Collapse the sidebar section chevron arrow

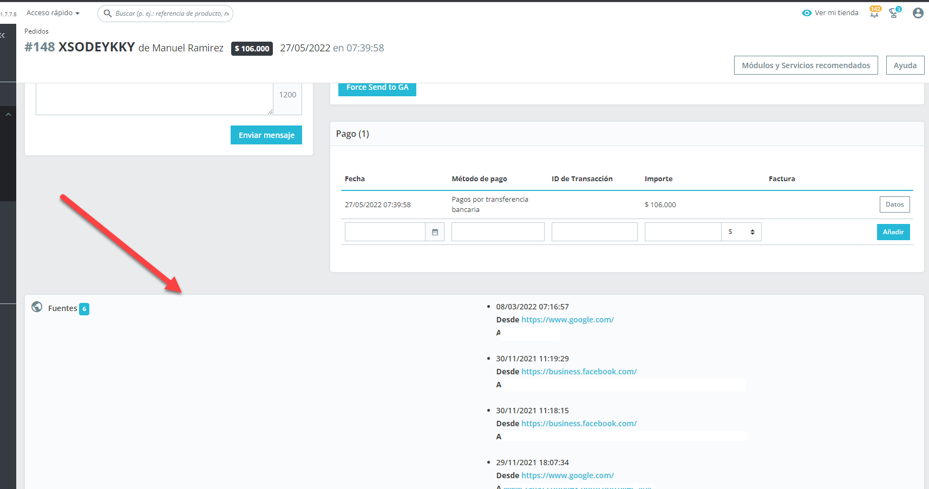(x=8, y=115)
